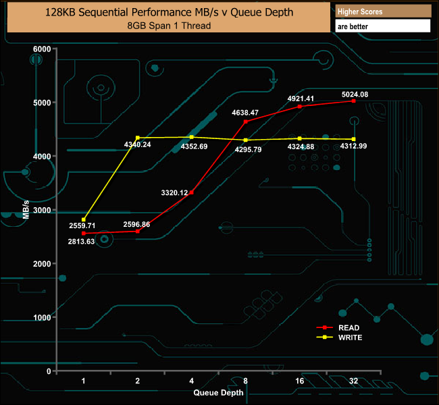The image size is (439, 405).
Task: Click the red READ point at queue depth 16
Action: pyautogui.click(x=300, y=107)
